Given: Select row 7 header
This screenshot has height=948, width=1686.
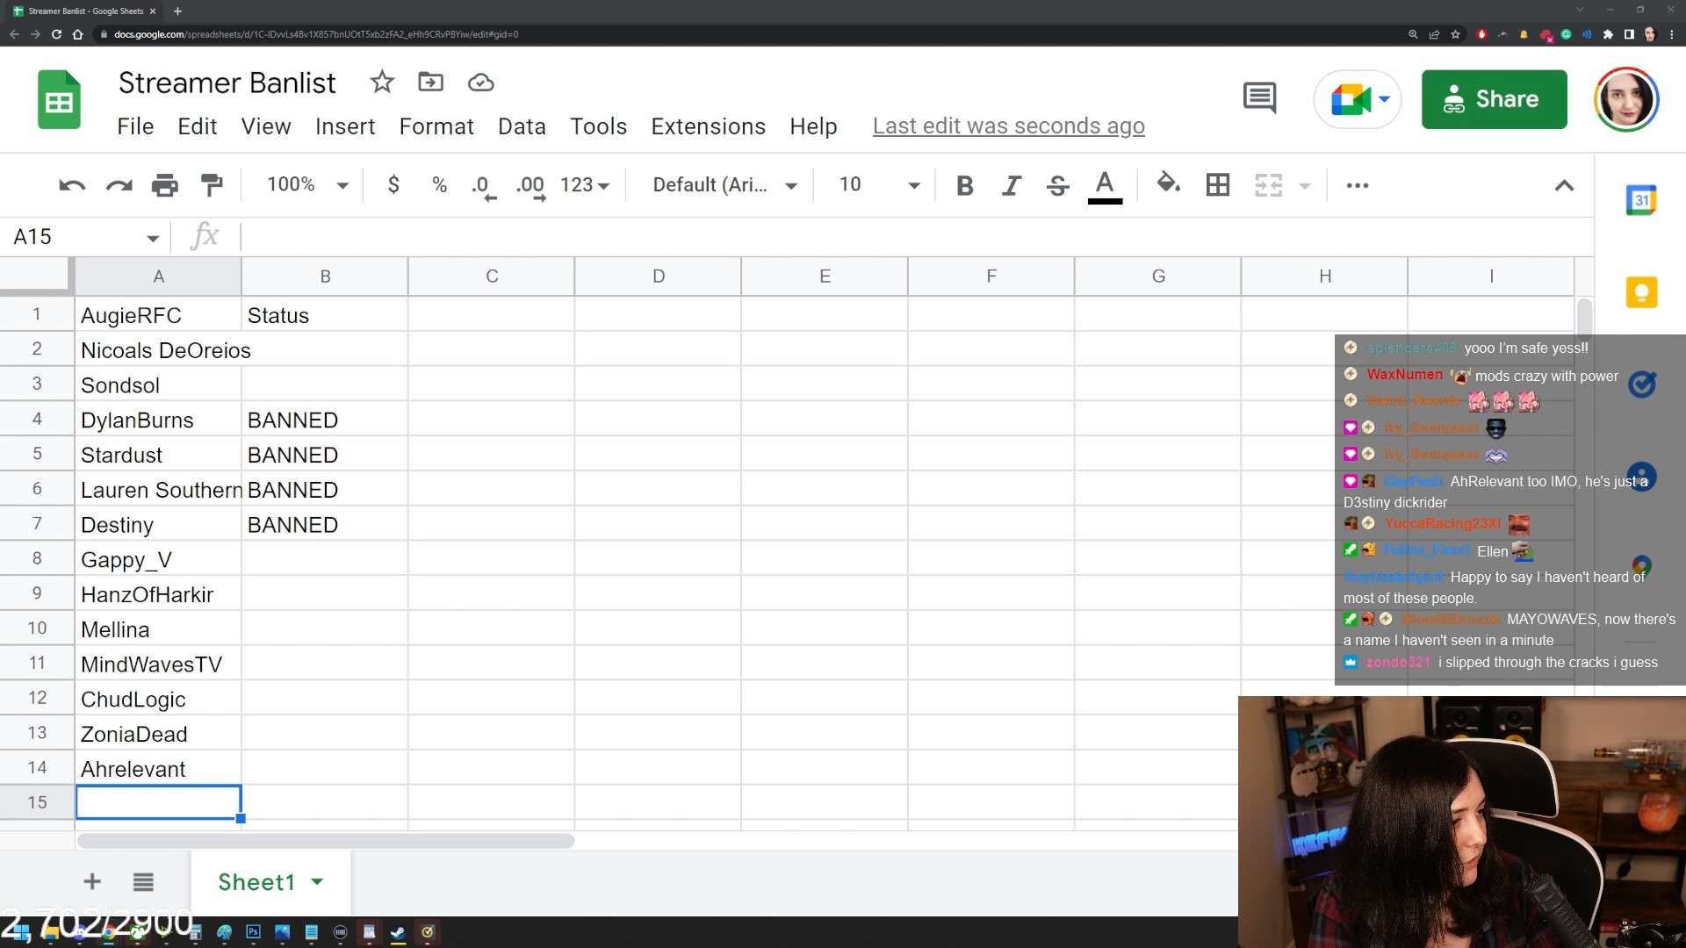Looking at the screenshot, I should point(37,524).
